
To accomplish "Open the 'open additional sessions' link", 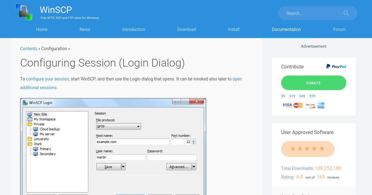I will [x=131, y=83].
